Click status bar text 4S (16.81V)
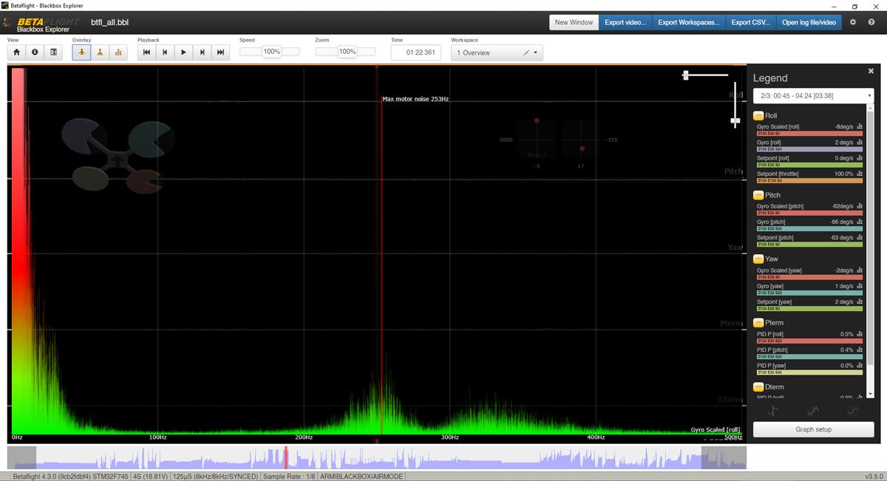Viewport: 887px width, 481px height. 150,477
